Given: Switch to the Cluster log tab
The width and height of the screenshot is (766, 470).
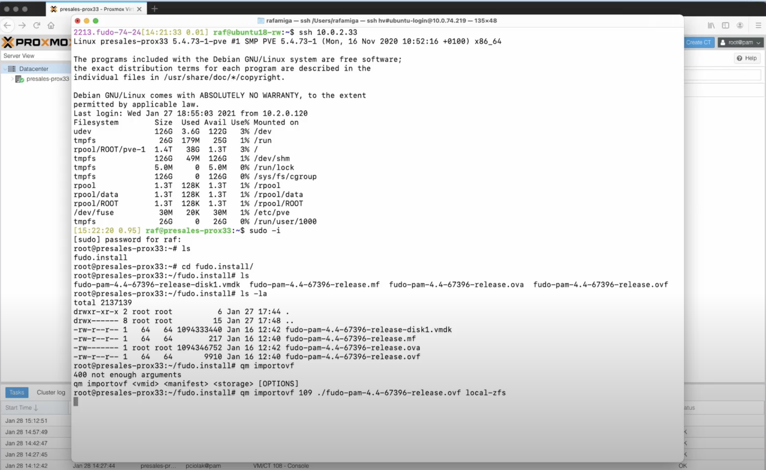Looking at the screenshot, I should (x=51, y=392).
